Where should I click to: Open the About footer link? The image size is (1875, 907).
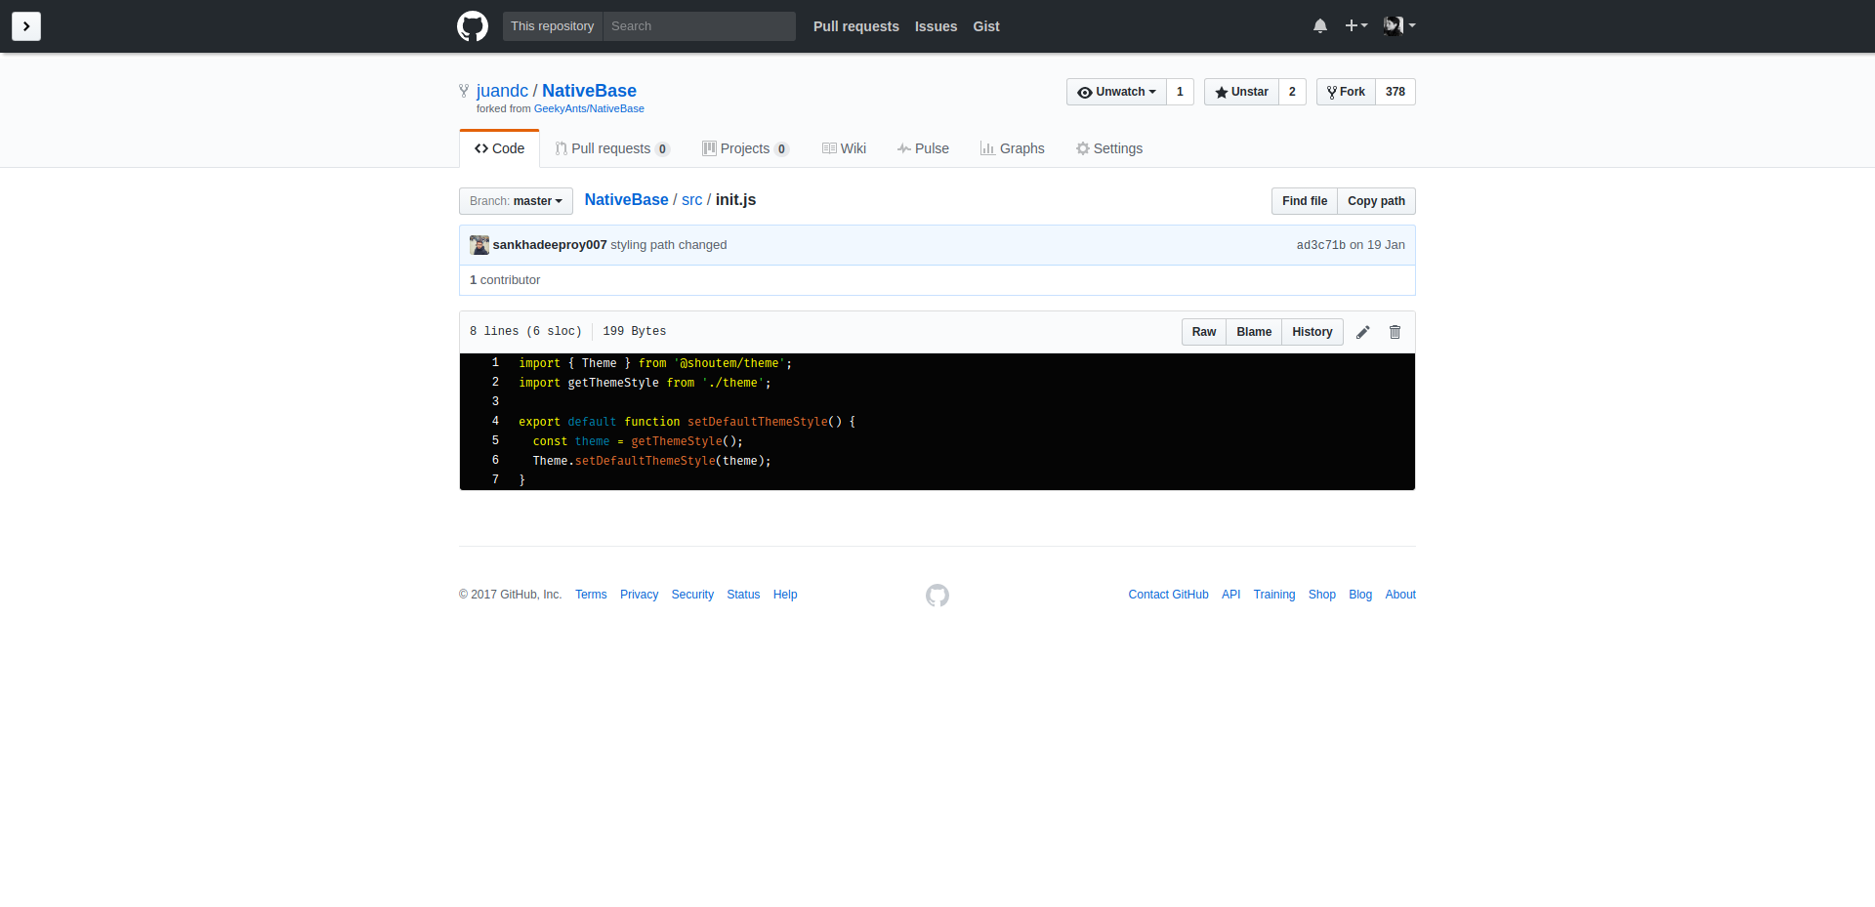[1400, 595]
